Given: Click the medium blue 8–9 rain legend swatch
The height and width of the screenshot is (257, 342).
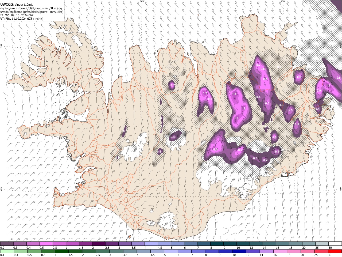Looking at the screenshot, I should point(212,251).
